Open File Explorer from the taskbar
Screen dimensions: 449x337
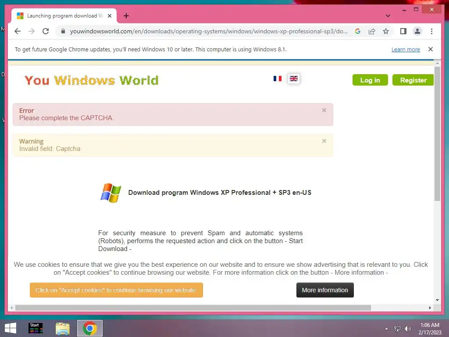tap(62, 328)
